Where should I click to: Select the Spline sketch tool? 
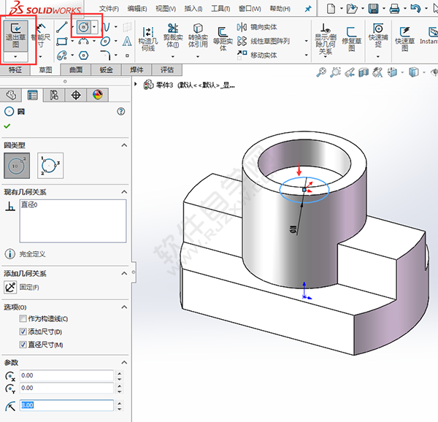tap(107, 27)
